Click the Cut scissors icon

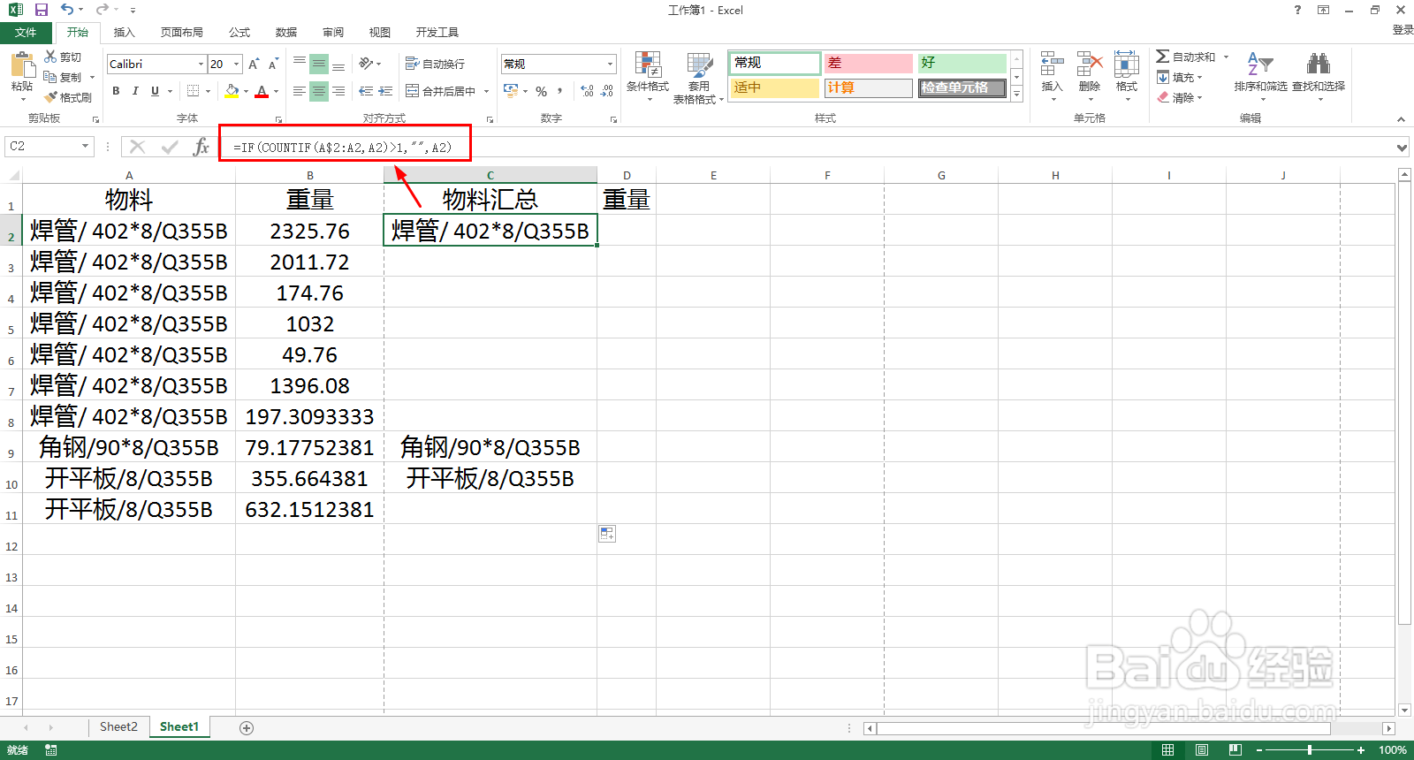coord(51,57)
